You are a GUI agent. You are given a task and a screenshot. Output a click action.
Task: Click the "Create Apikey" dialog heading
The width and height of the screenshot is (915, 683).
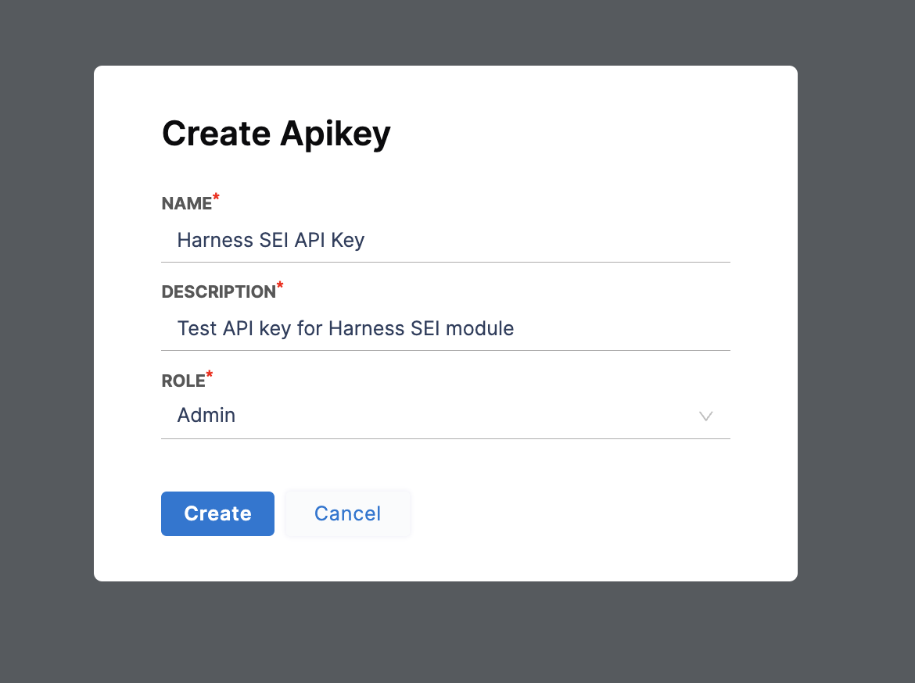tap(276, 134)
